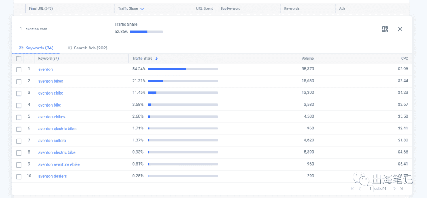427x198 pixels.
Task: Open aventon soltera keyword link
Action: [x=52, y=141]
